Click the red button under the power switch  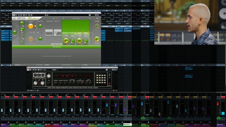coord(109,83)
